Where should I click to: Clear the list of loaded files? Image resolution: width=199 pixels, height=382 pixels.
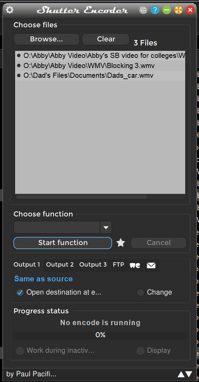click(x=105, y=39)
